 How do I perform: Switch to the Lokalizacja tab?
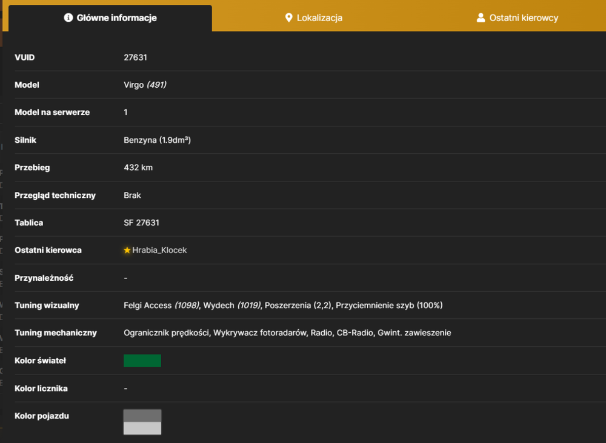pyautogui.click(x=313, y=18)
